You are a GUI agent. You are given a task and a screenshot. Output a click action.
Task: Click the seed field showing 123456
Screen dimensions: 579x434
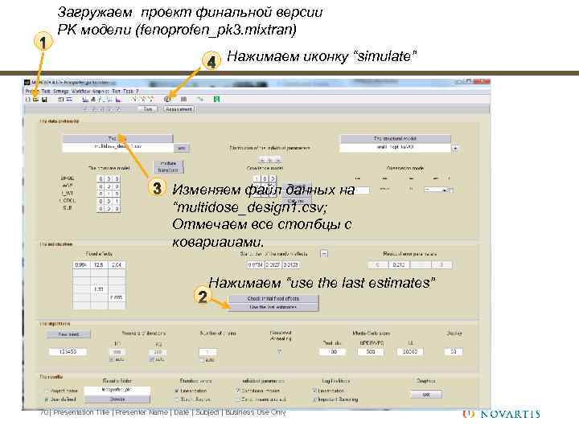[x=68, y=352]
